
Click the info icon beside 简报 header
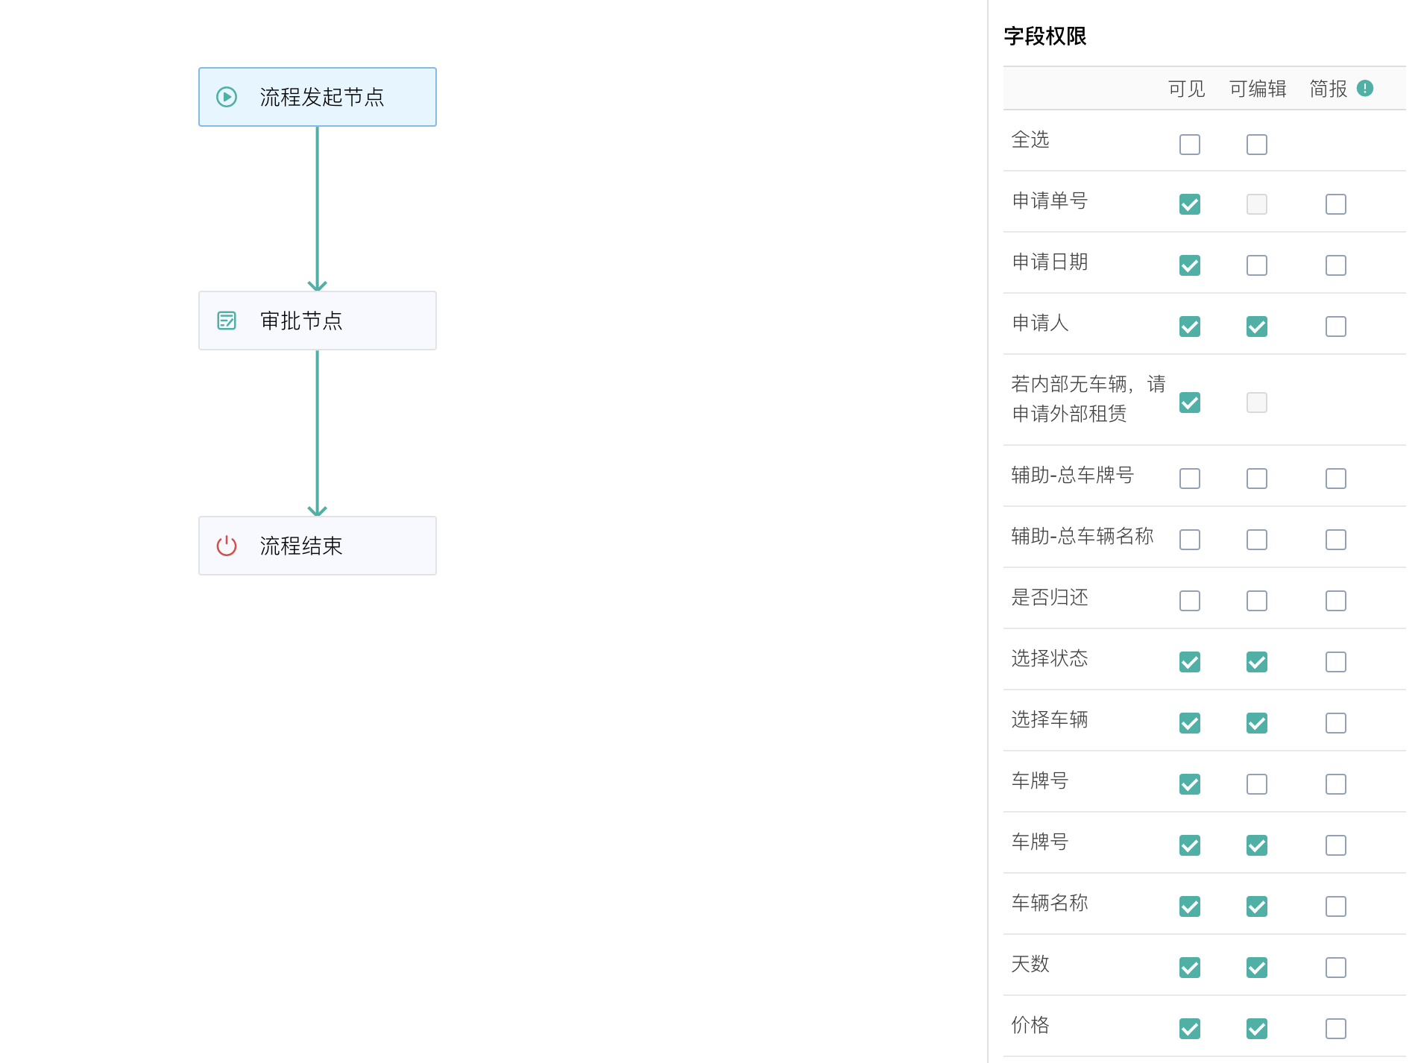click(1367, 88)
